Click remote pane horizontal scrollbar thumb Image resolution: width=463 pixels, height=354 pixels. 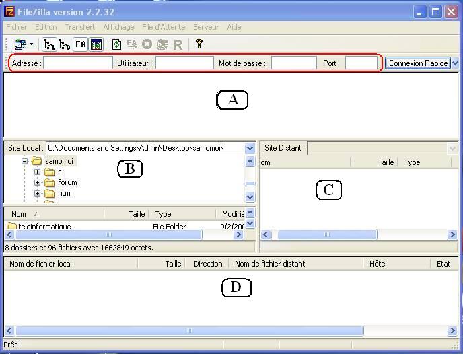pos(327,235)
